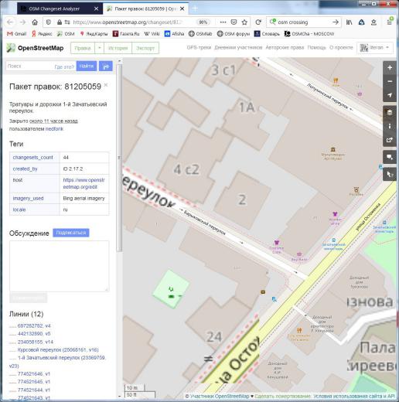Activate the query features tool
Image resolution: width=399 pixels, height=402 pixels.
pos(390,175)
